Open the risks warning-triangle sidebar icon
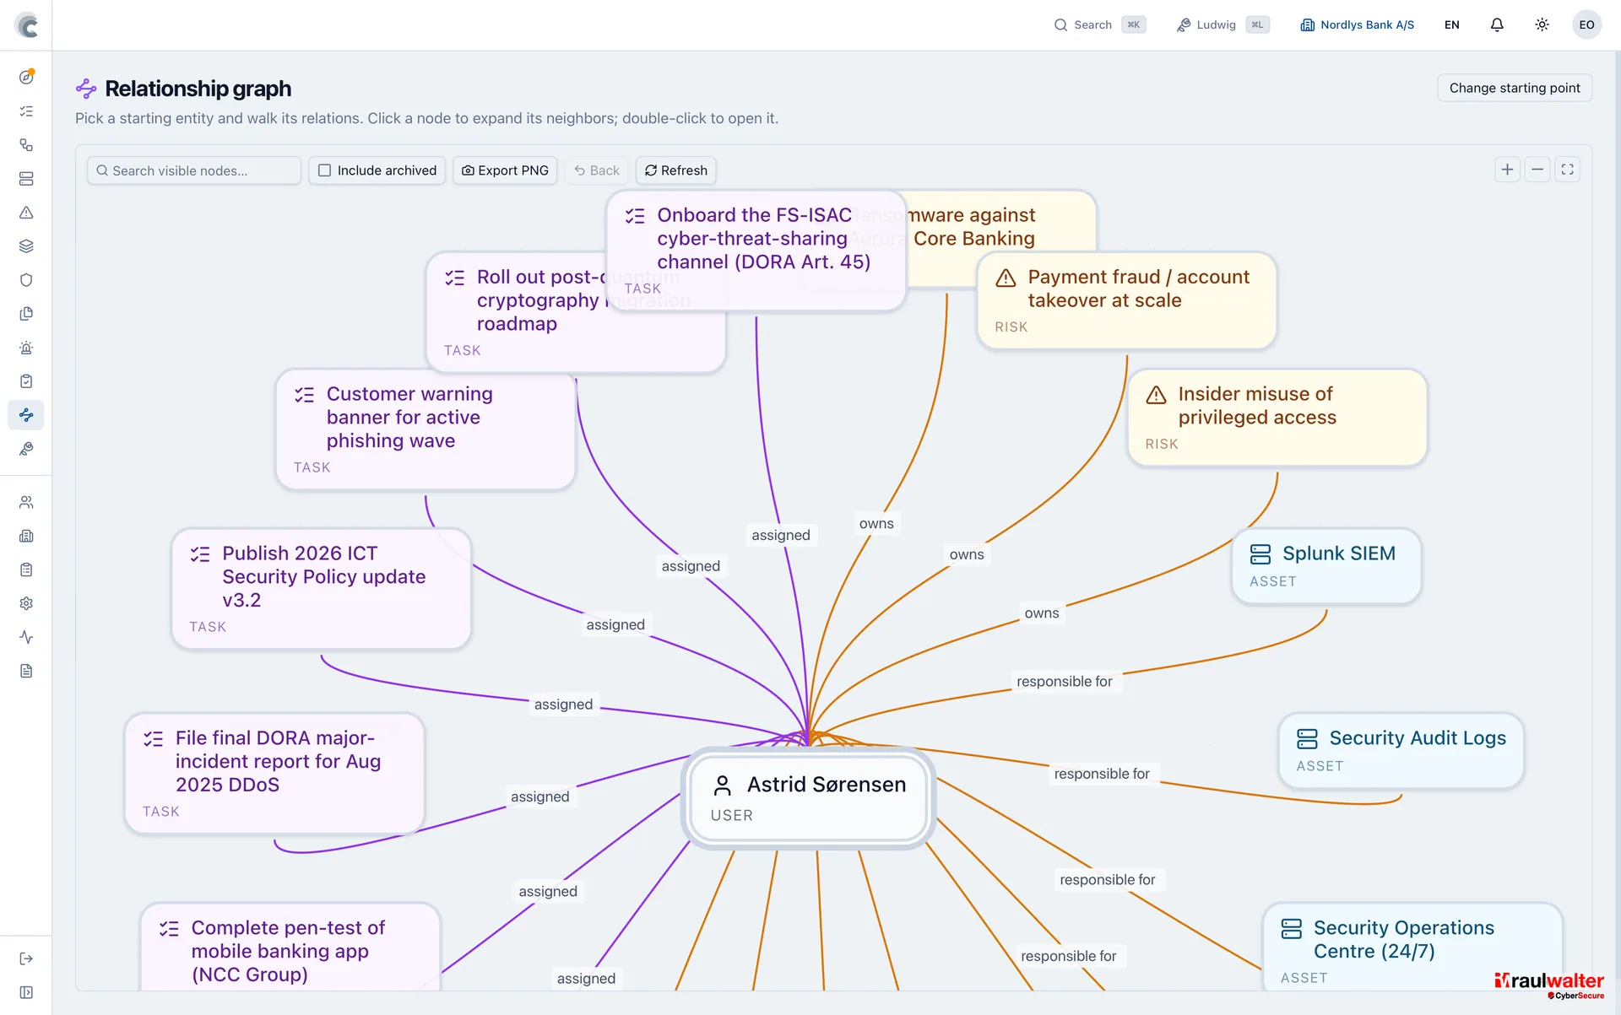Screen dimensions: 1621x1015 [x=26, y=213]
